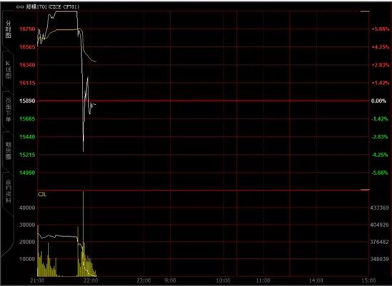Click the 23:00 time axis label
Screen dimensions: 392x286
144,280
